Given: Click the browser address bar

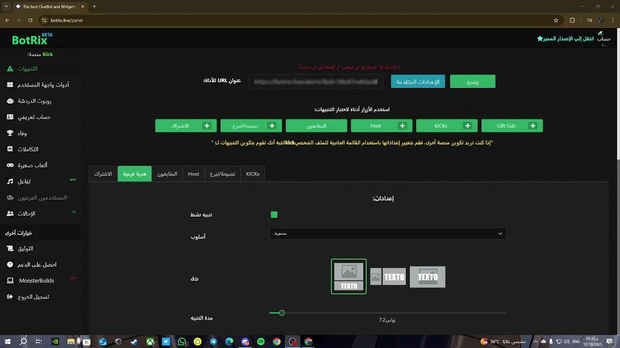Looking at the screenshot, I should (300, 20).
